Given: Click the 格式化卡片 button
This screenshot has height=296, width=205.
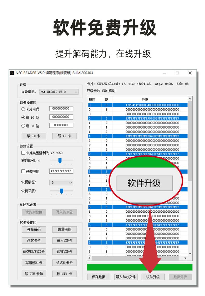Looking at the screenshot, I should coord(65,263).
